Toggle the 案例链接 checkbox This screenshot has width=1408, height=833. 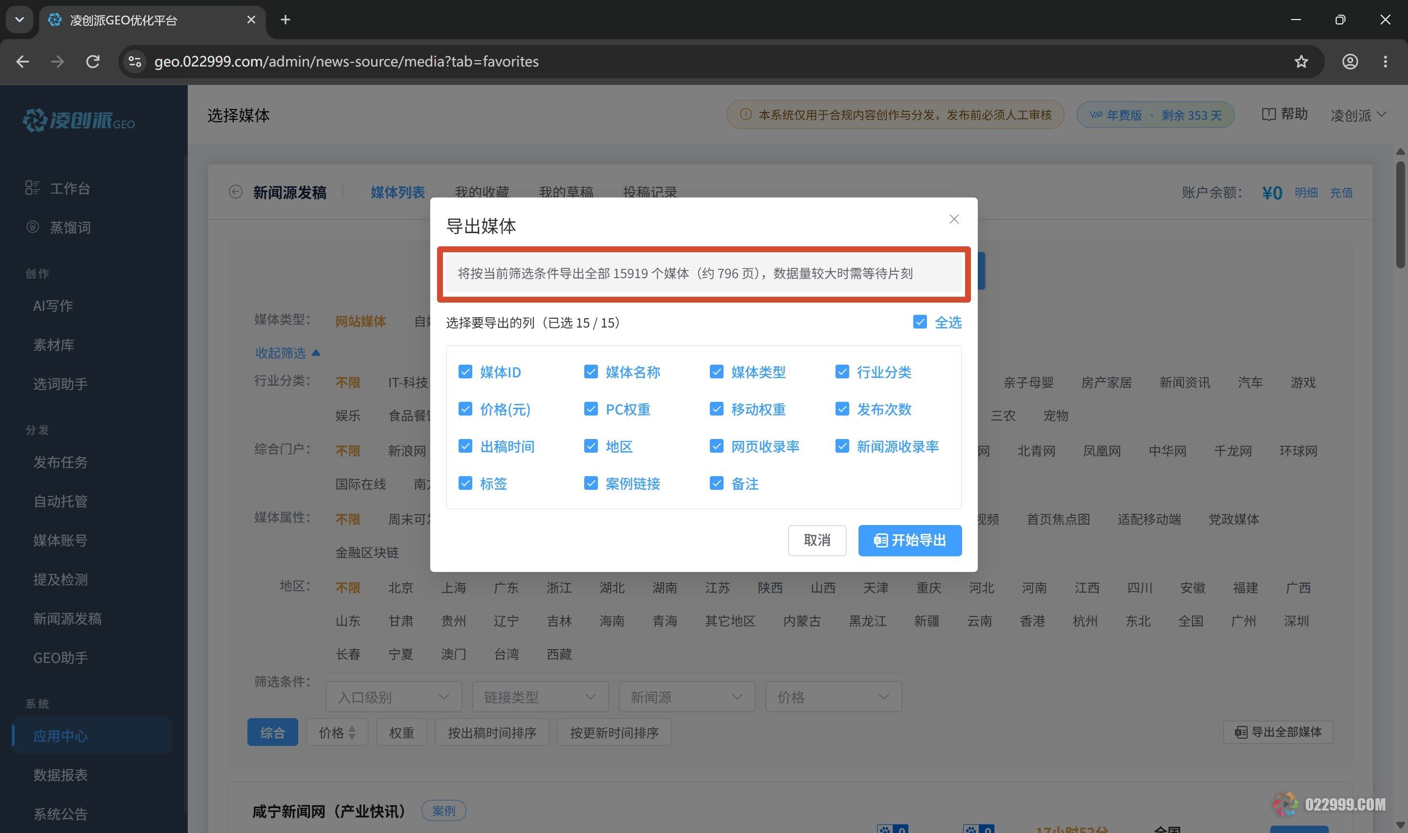(x=591, y=482)
